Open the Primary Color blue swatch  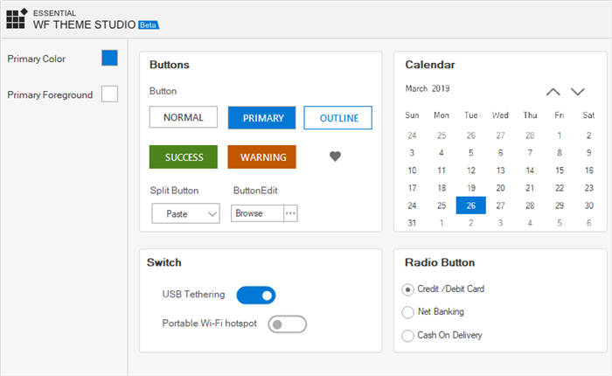pos(109,59)
